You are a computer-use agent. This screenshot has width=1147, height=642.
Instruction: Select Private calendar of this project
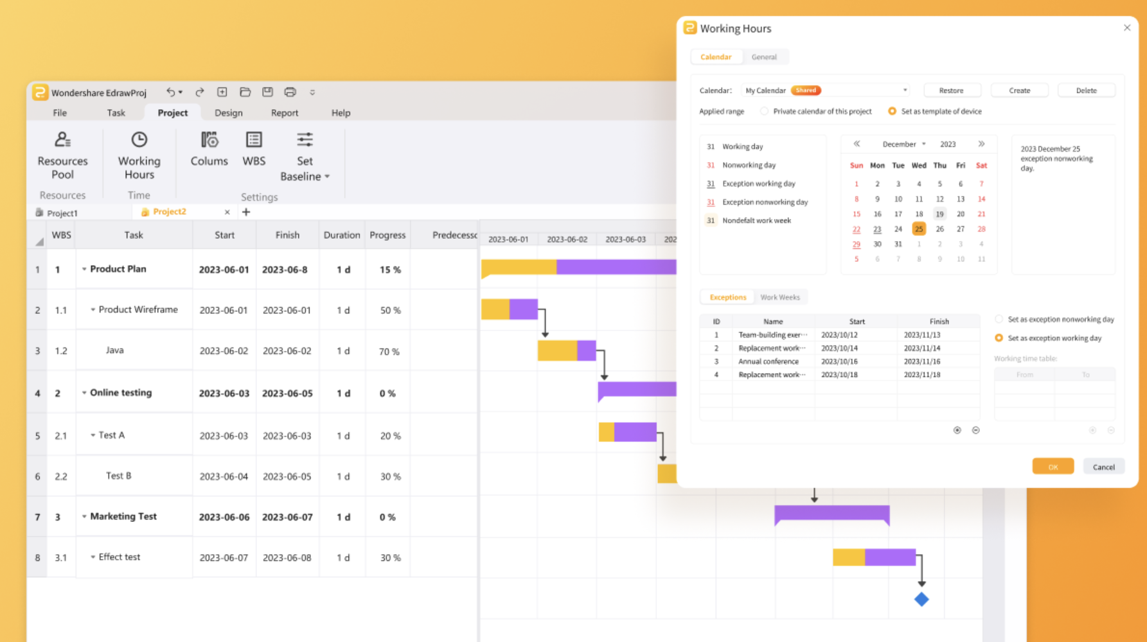point(764,111)
